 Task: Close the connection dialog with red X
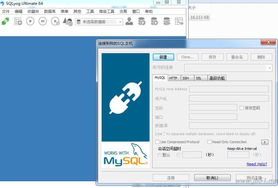coord(268,42)
